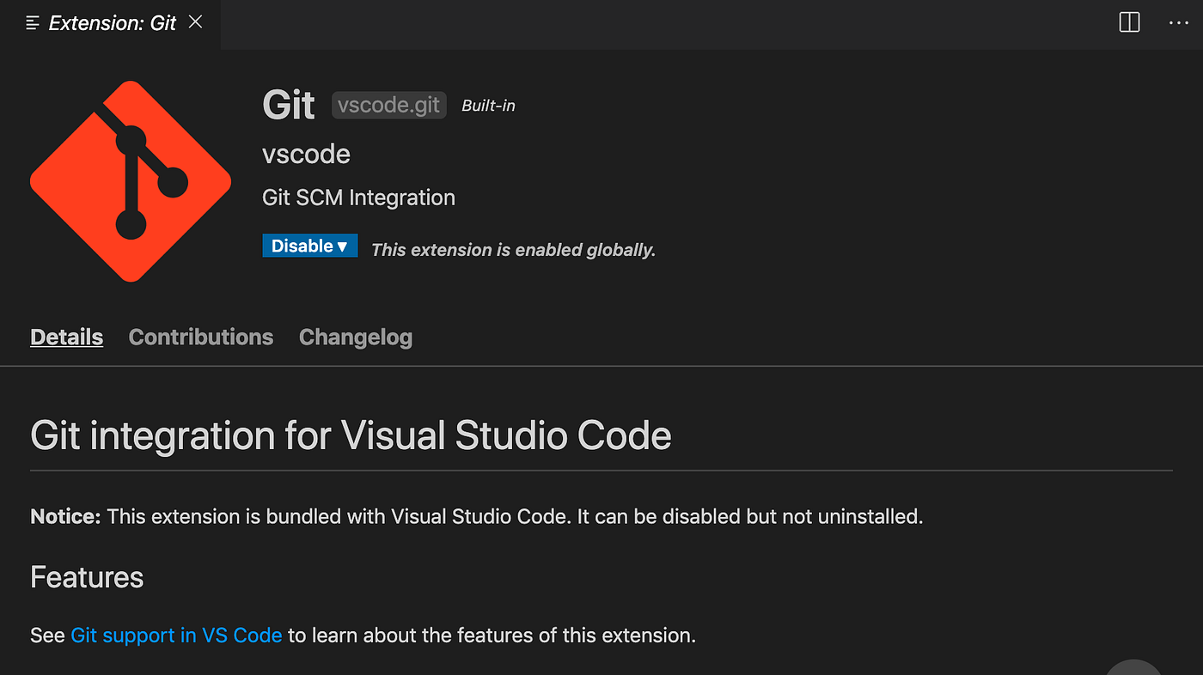Open the editor more actions ellipsis icon

1178,22
